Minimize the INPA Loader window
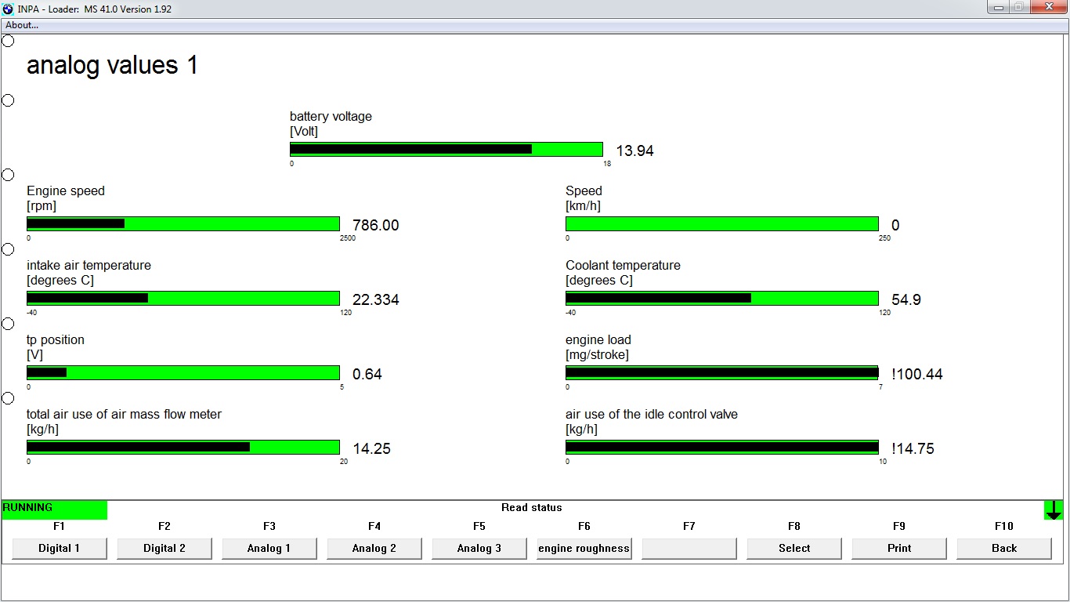The height and width of the screenshot is (602, 1070). tap(997, 7)
